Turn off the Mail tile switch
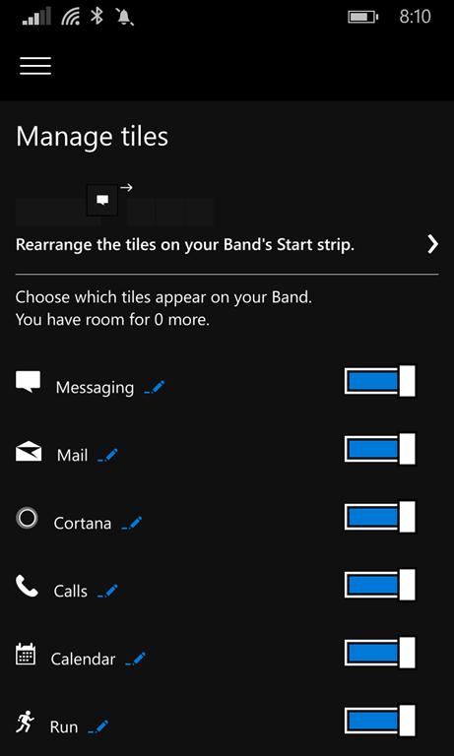 click(x=380, y=449)
